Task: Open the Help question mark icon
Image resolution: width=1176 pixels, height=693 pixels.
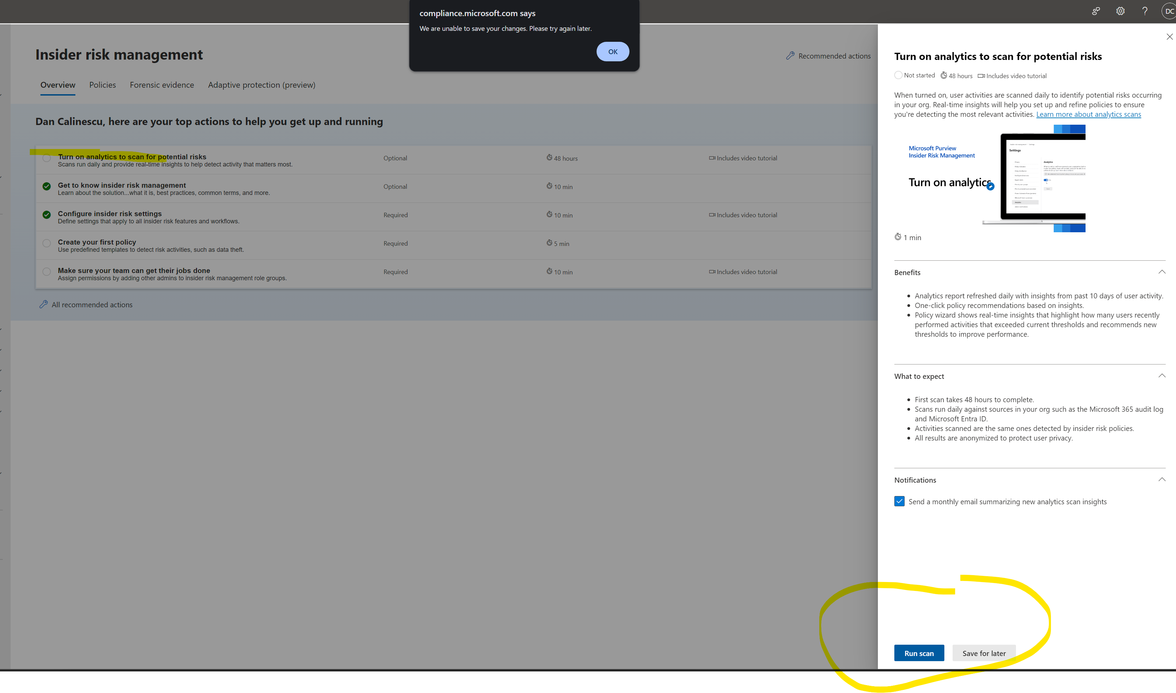Action: click(1145, 11)
